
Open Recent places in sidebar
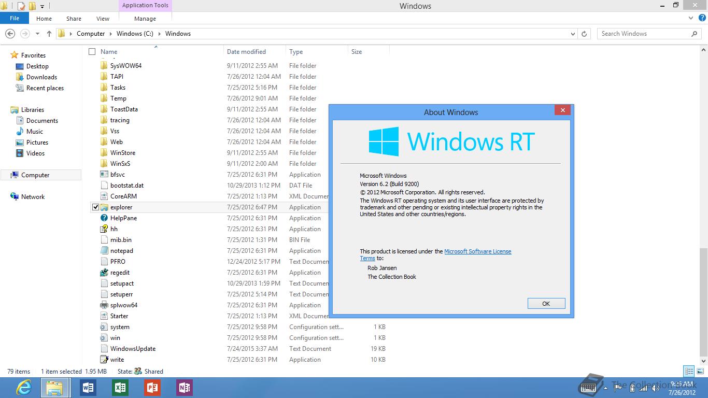(45, 88)
